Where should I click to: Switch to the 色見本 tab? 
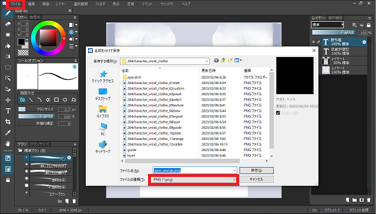[35, 17]
